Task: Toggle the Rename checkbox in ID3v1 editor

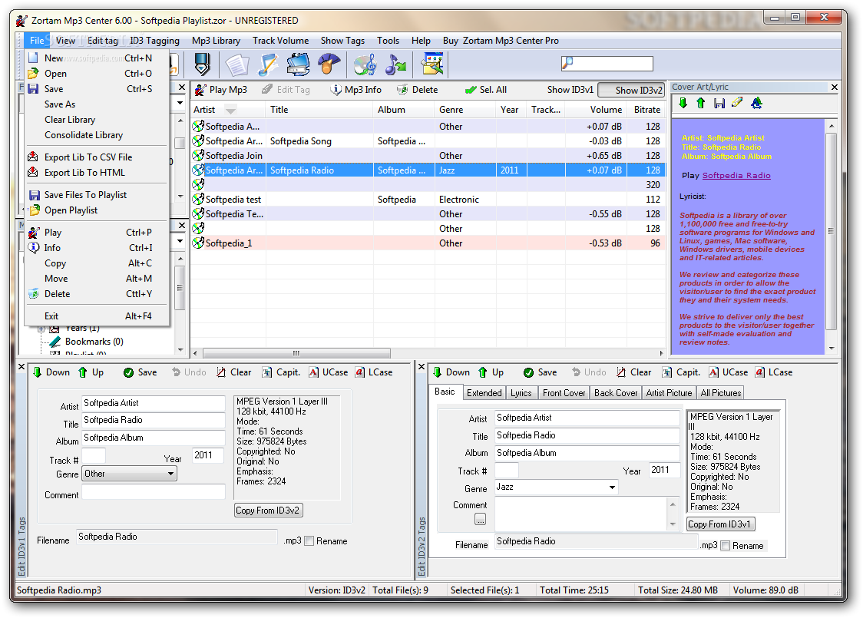Action: (309, 541)
